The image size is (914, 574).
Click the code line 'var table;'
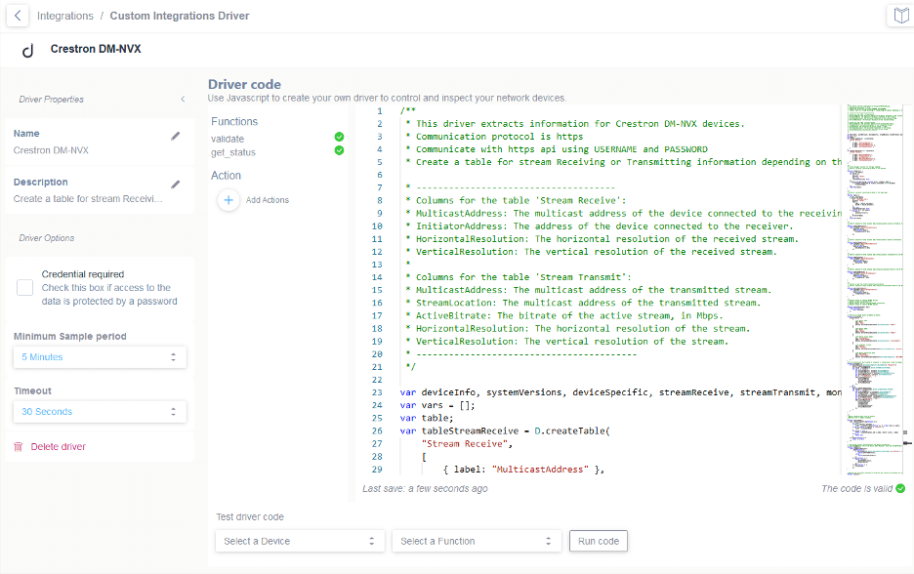tap(427, 418)
